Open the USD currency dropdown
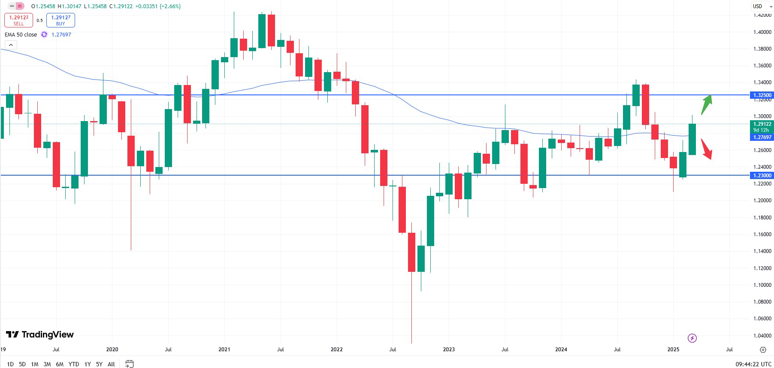 point(761,6)
